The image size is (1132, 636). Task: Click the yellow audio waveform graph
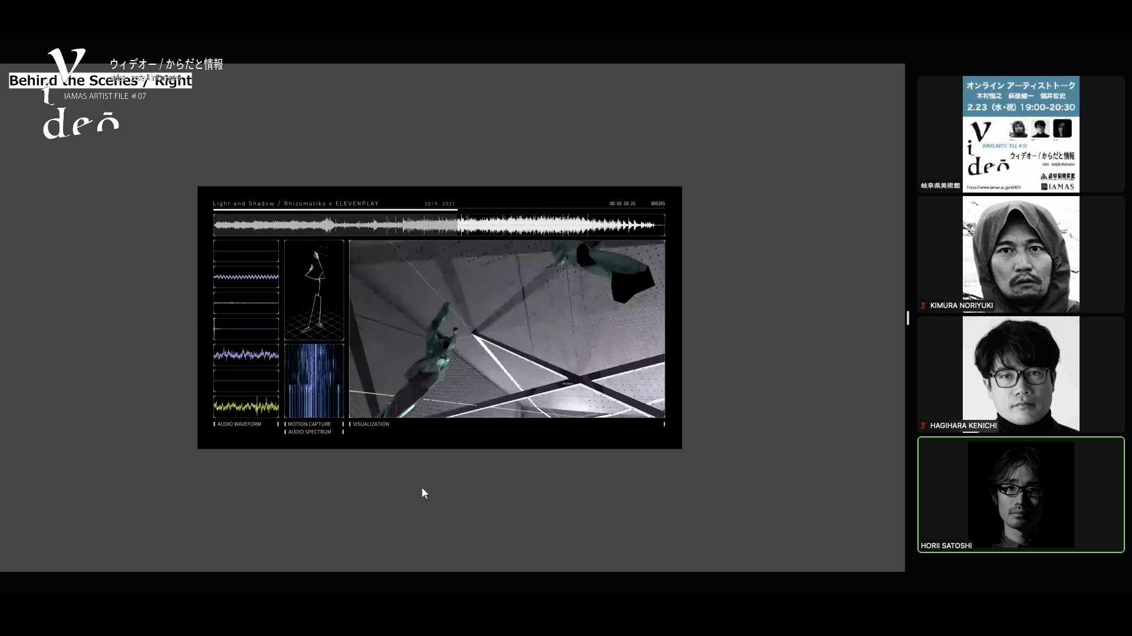(246, 406)
